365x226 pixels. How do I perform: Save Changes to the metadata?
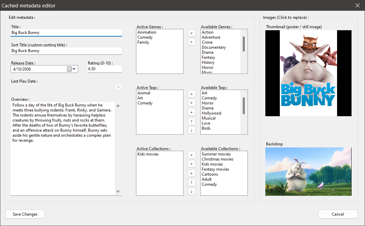(x=25, y=214)
